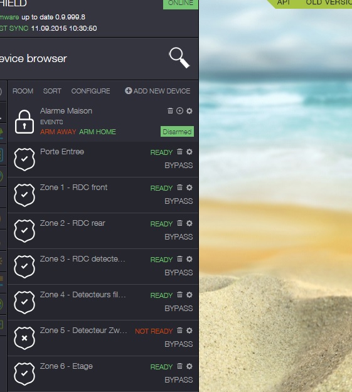Viewport: 352px width, 392px height.
Task: Open the device browser search magnifier
Action: click(x=179, y=58)
